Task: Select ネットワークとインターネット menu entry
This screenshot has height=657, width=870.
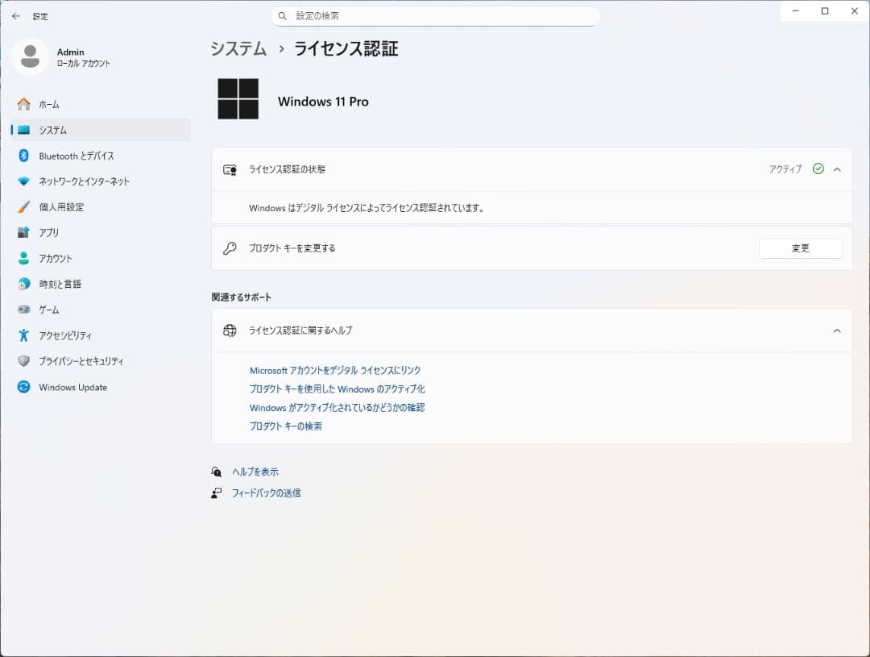Action: (101, 181)
